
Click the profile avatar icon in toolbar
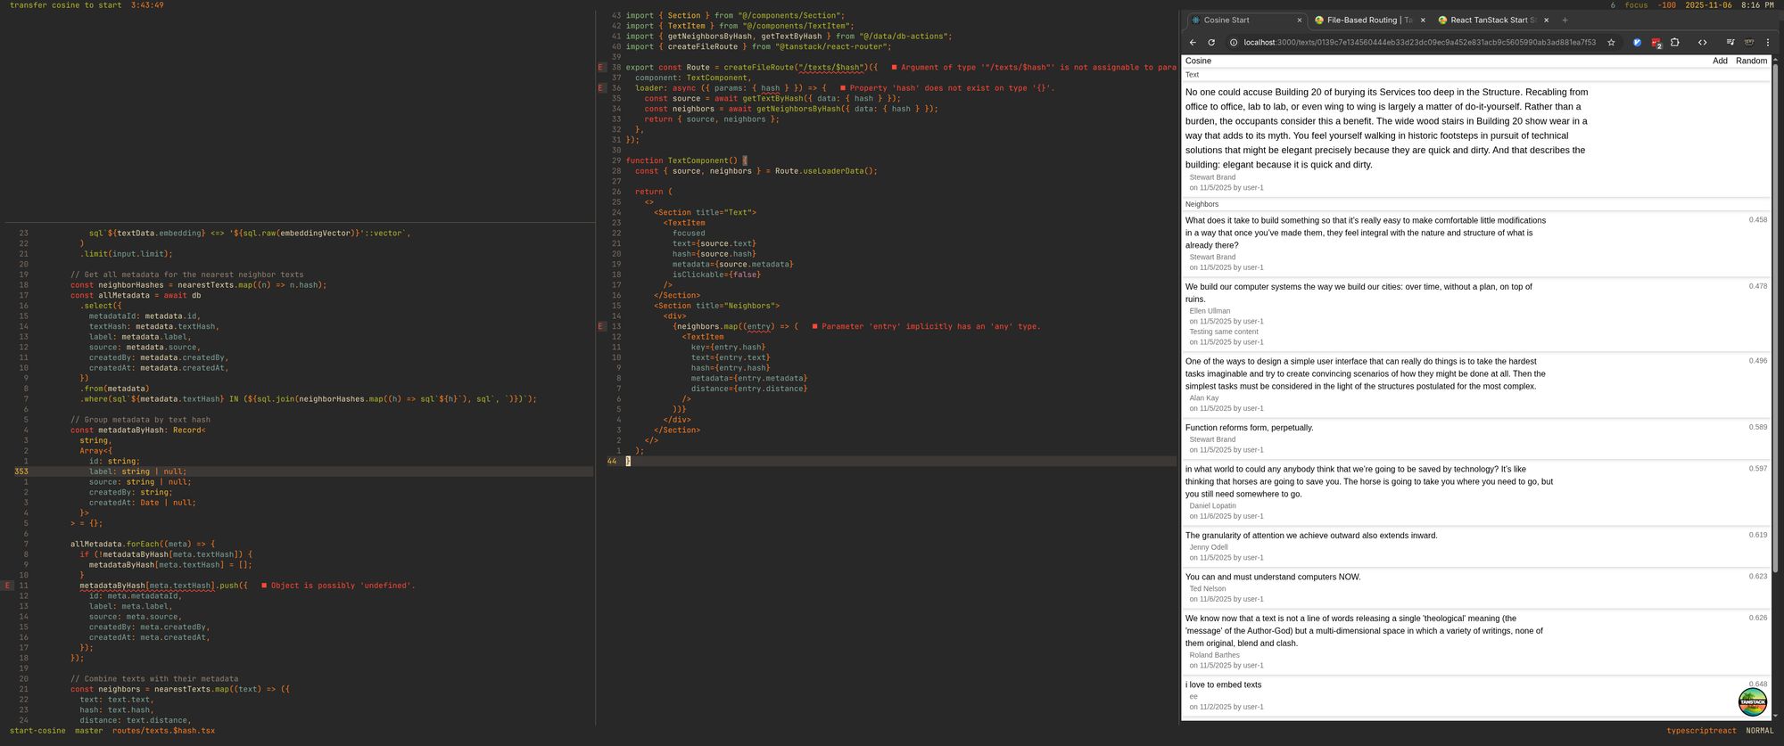tap(1749, 42)
